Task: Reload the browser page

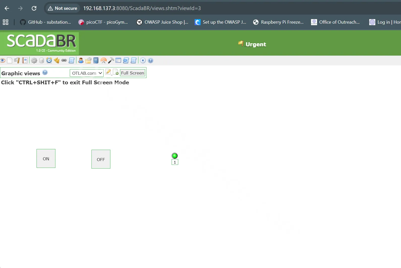Action: click(x=34, y=8)
